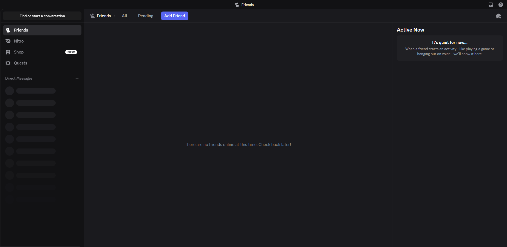Create a new direct message with the plus

click(x=77, y=78)
